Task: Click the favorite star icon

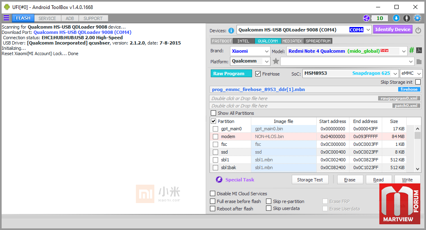Action: pos(276,61)
